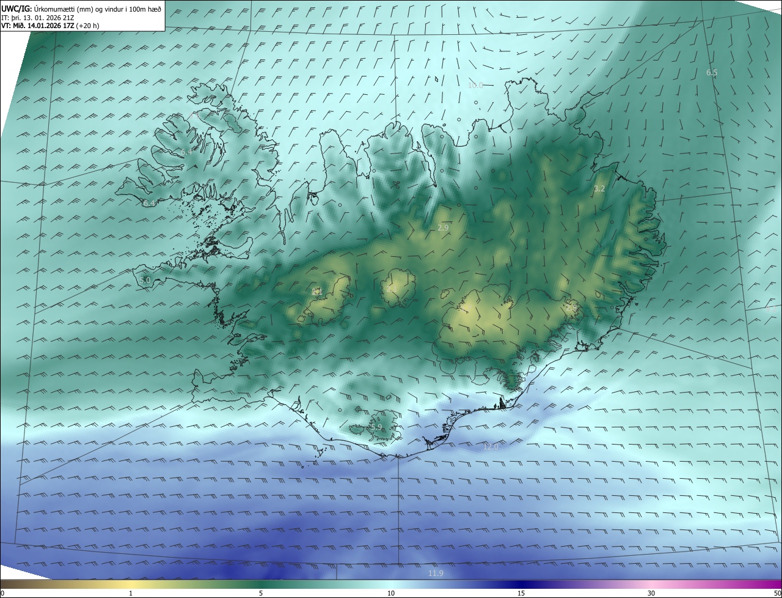This screenshot has height=598, width=782.
Task: Click the '2.9' value label on the map
Action: (x=443, y=227)
